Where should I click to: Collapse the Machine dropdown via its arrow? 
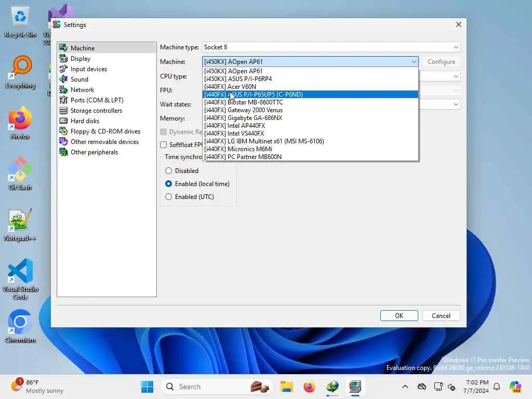[x=414, y=62]
